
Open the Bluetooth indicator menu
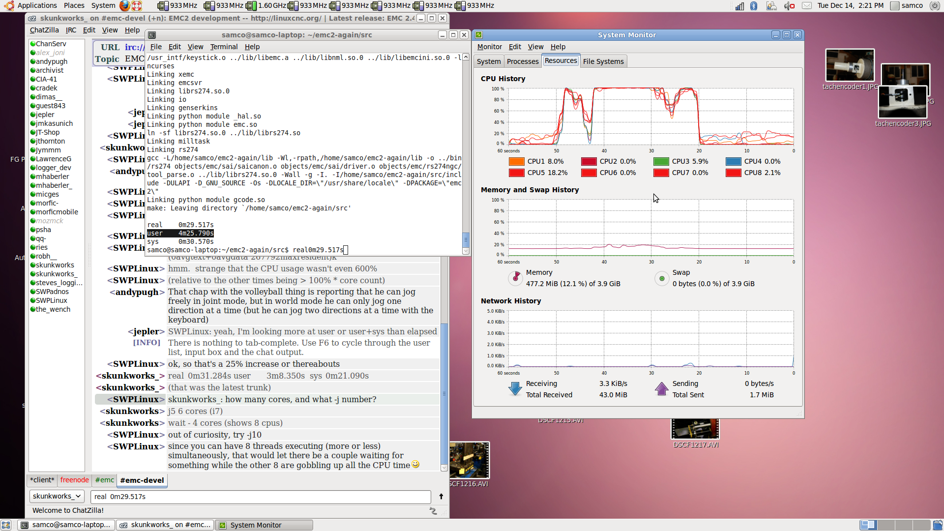[x=754, y=6]
